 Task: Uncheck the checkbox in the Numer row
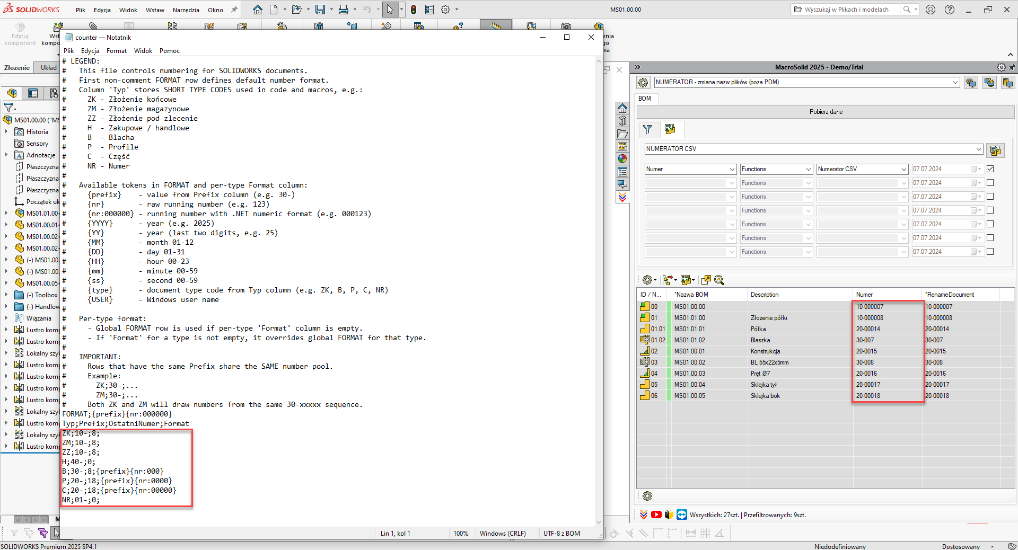(x=990, y=169)
